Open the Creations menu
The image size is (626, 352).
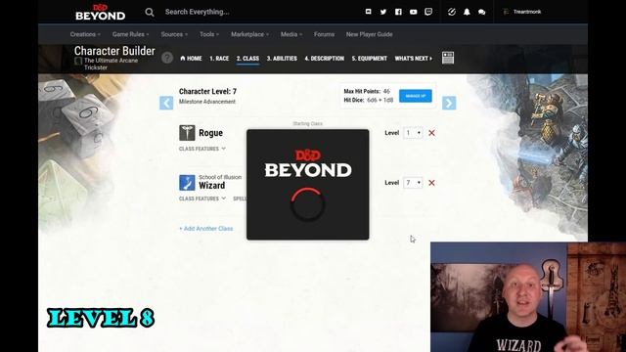pos(85,34)
